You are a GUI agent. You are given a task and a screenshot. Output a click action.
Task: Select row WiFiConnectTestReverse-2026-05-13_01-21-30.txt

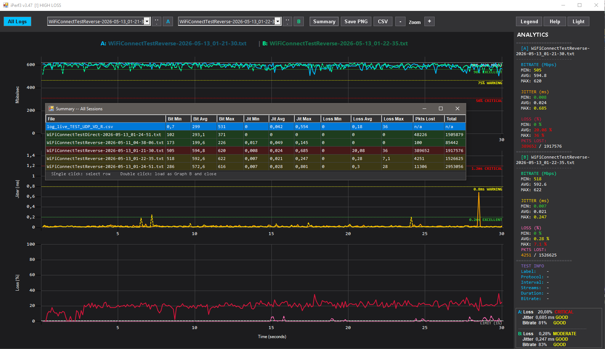point(256,151)
